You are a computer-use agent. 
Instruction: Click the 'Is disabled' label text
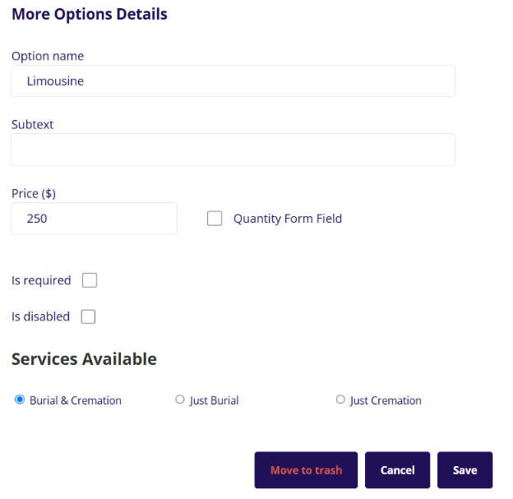(40, 316)
